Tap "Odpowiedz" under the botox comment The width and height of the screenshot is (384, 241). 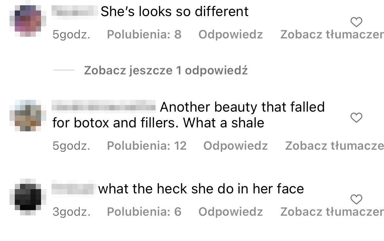pos(235,146)
